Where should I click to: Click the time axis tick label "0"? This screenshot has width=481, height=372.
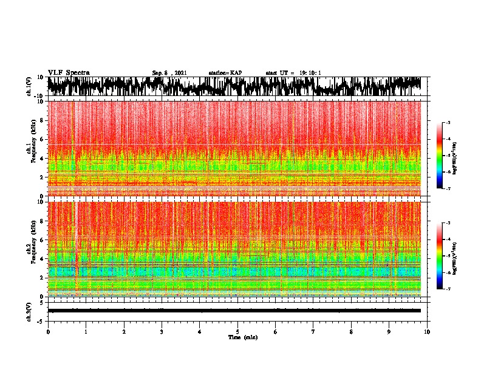point(48,332)
